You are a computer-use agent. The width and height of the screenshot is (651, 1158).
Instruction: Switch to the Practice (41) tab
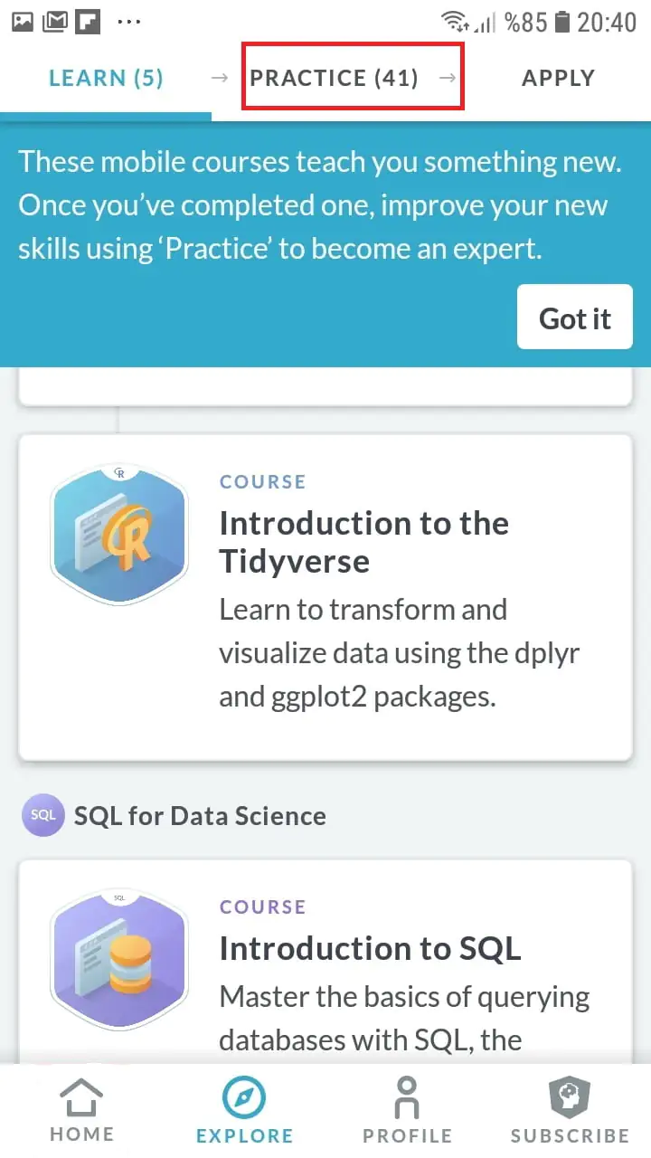[x=335, y=78]
